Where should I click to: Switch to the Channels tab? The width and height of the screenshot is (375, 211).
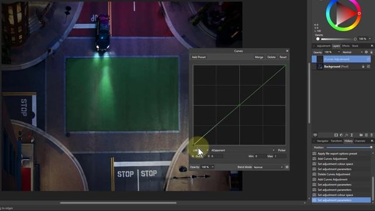[360, 141]
